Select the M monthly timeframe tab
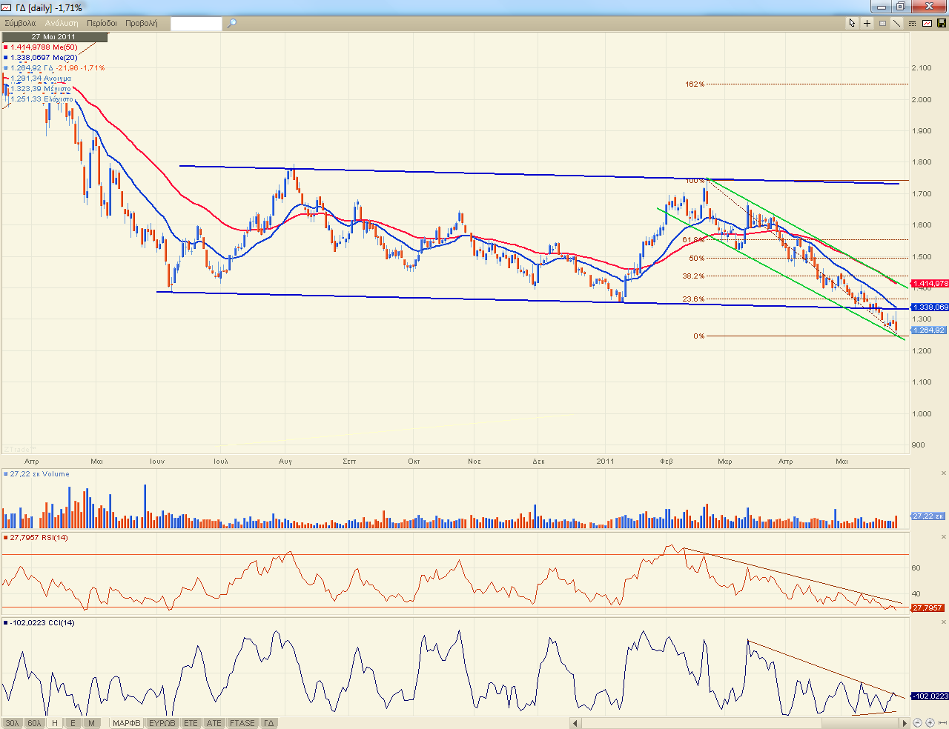This screenshot has width=949, height=729. coord(91,723)
